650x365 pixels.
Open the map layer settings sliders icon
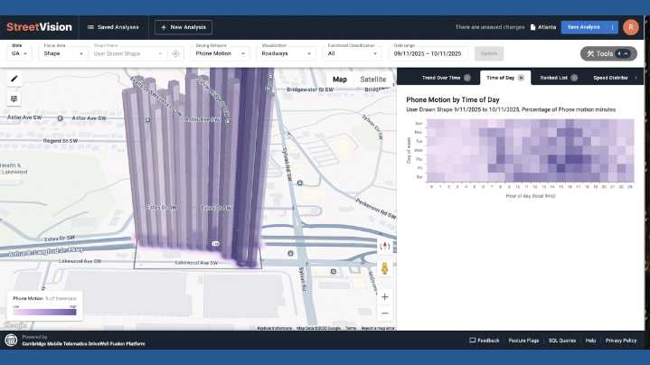point(14,98)
